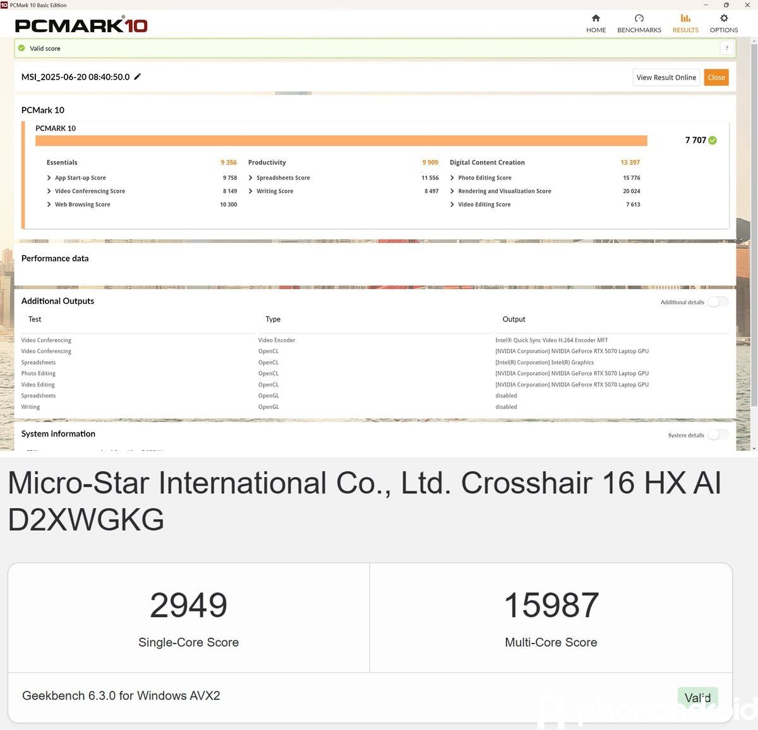The height and width of the screenshot is (730, 758).
Task: Click the vertical scrollbar down arrow
Action: pyautogui.click(x=754, y=448)
